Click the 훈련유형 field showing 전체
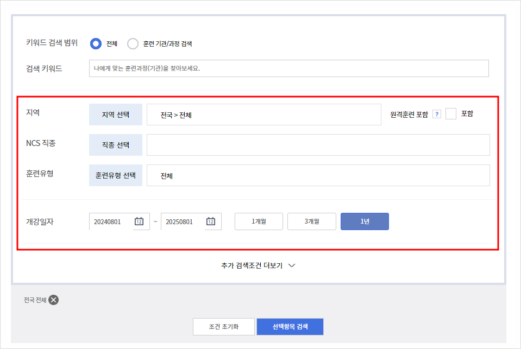Viewport: 521px width, 349px height. pos(318,175)
